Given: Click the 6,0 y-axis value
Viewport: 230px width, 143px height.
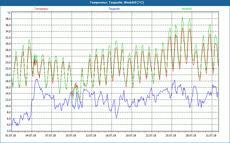Looking at the screenshot, I should point(8,118).
